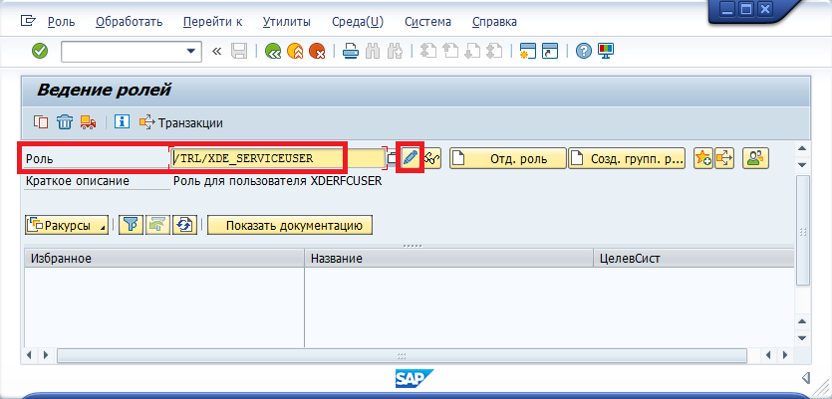The width and height of the screenshot is (832, 399).
Task: Click the Роль name input field
Action: (x=275, y=158)
